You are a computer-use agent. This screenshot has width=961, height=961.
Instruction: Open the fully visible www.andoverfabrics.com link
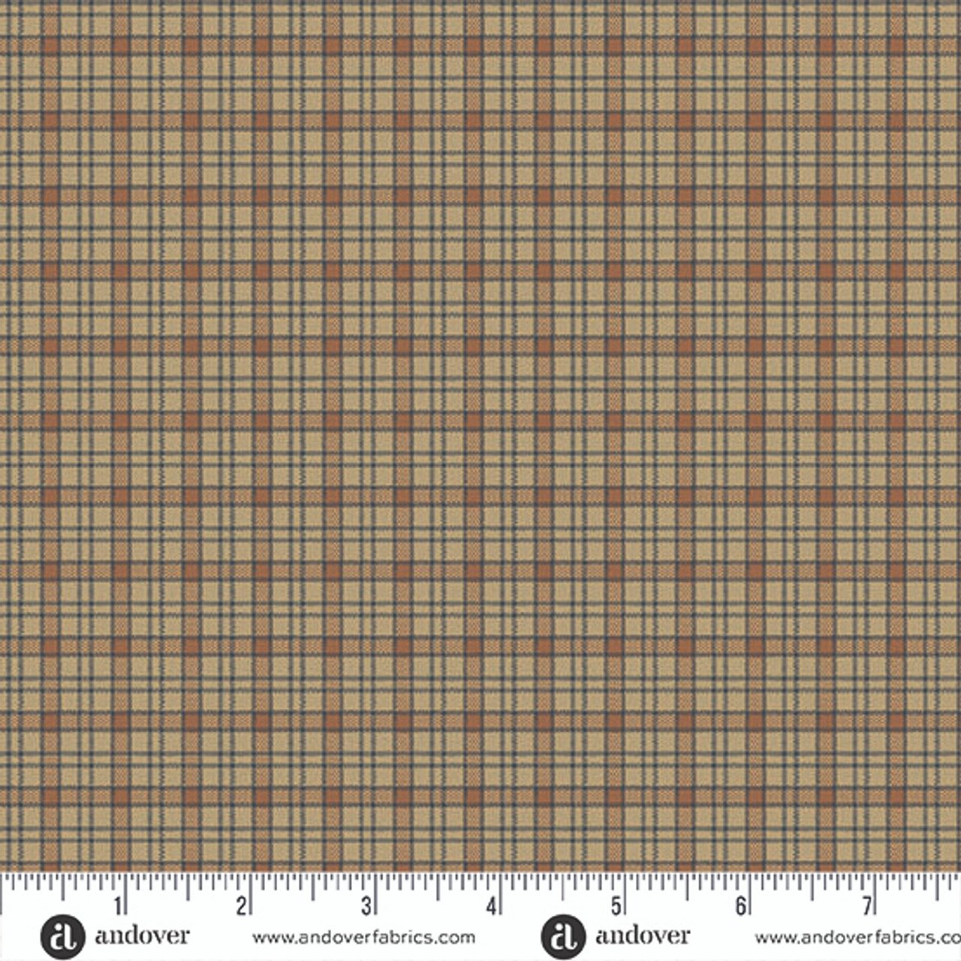pos(363,936)
